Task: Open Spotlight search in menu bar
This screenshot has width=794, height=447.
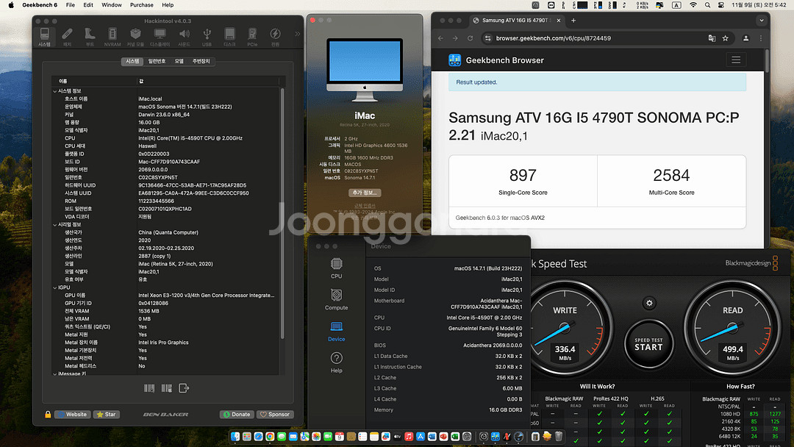Action: pos(707,5)
